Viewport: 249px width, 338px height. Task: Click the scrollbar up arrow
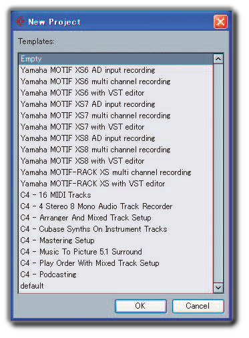(218, 59)
